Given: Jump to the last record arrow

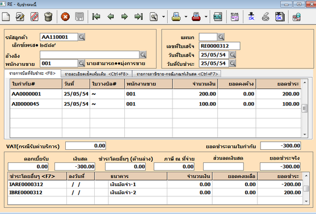Looking at the screenshot, I should 138,16.
